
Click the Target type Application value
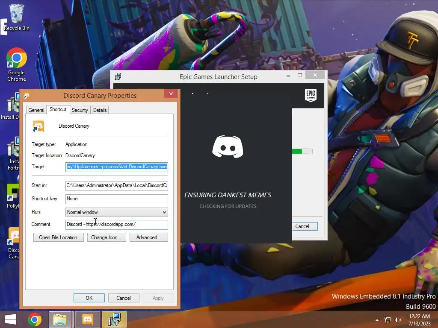[76, 144]
